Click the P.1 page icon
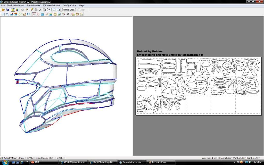Image resolution: width=264 pixels, height=165 pixels. tap(24, 14)
